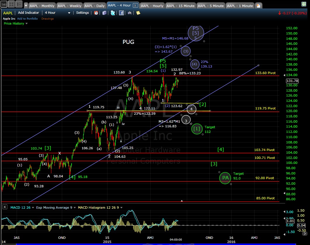Open the 4 Hour timeframe dropdown

(57, 13)
